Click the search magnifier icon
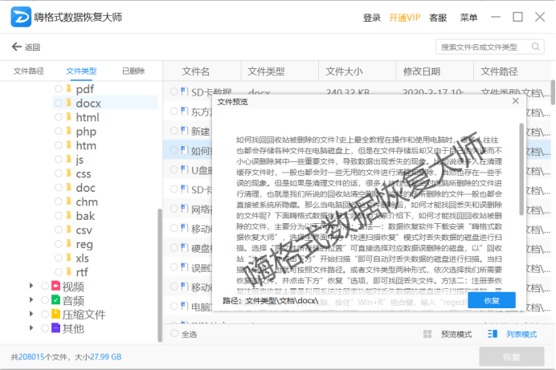The height and width of the screenshot is (370, 556). point(535,47)
